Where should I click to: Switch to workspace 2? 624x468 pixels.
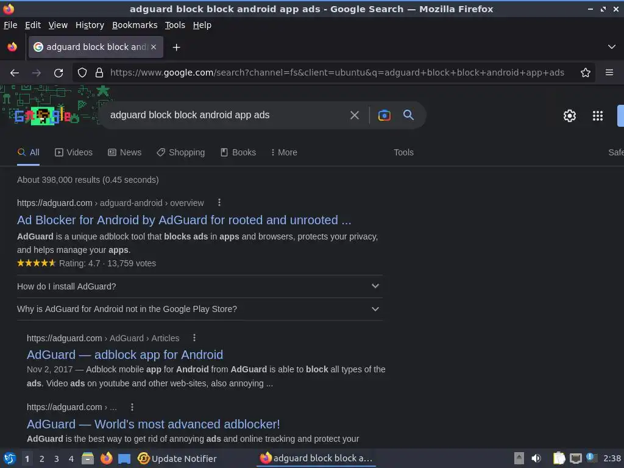(42, 459)
